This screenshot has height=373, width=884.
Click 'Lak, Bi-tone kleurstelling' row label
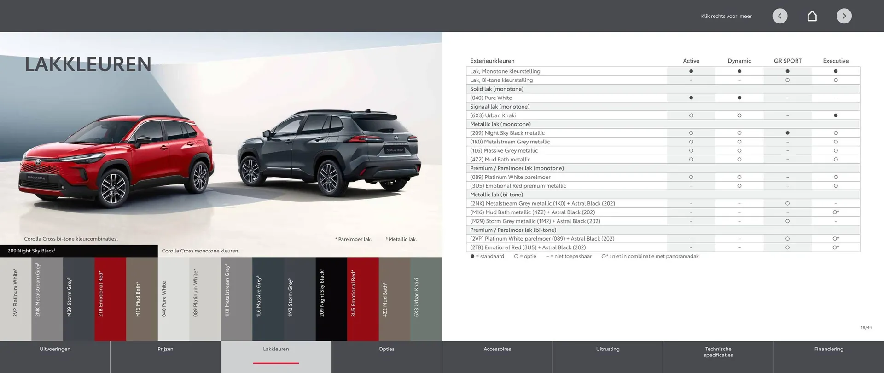[x=501, y=80]
